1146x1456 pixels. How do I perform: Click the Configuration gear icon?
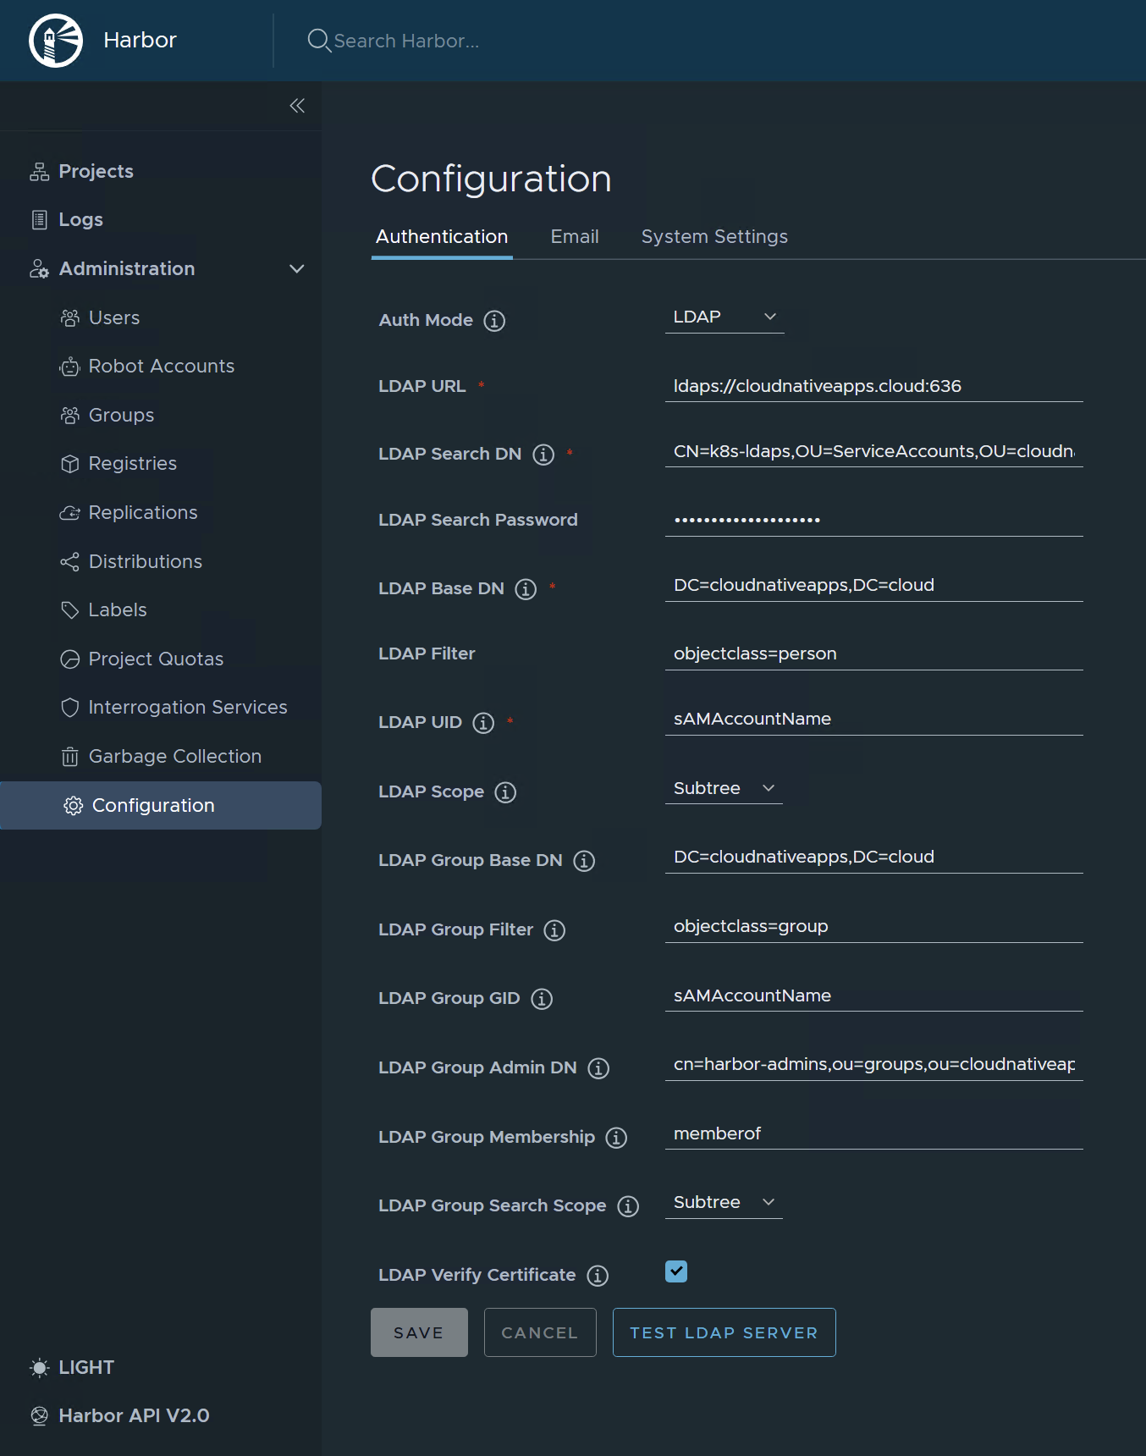click(74, 806)
